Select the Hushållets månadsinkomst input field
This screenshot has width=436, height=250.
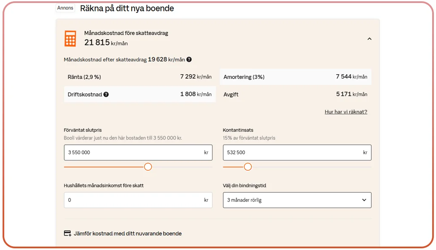coord(138,199)
